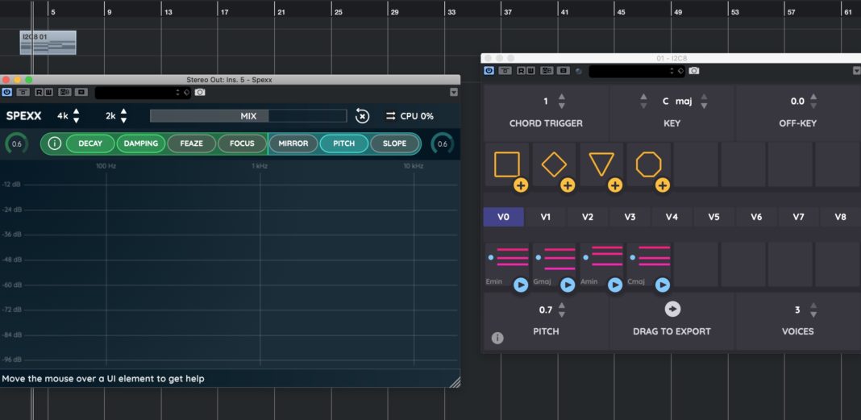
Task: Select the orange triangle shape
Action: pos(601,164)
